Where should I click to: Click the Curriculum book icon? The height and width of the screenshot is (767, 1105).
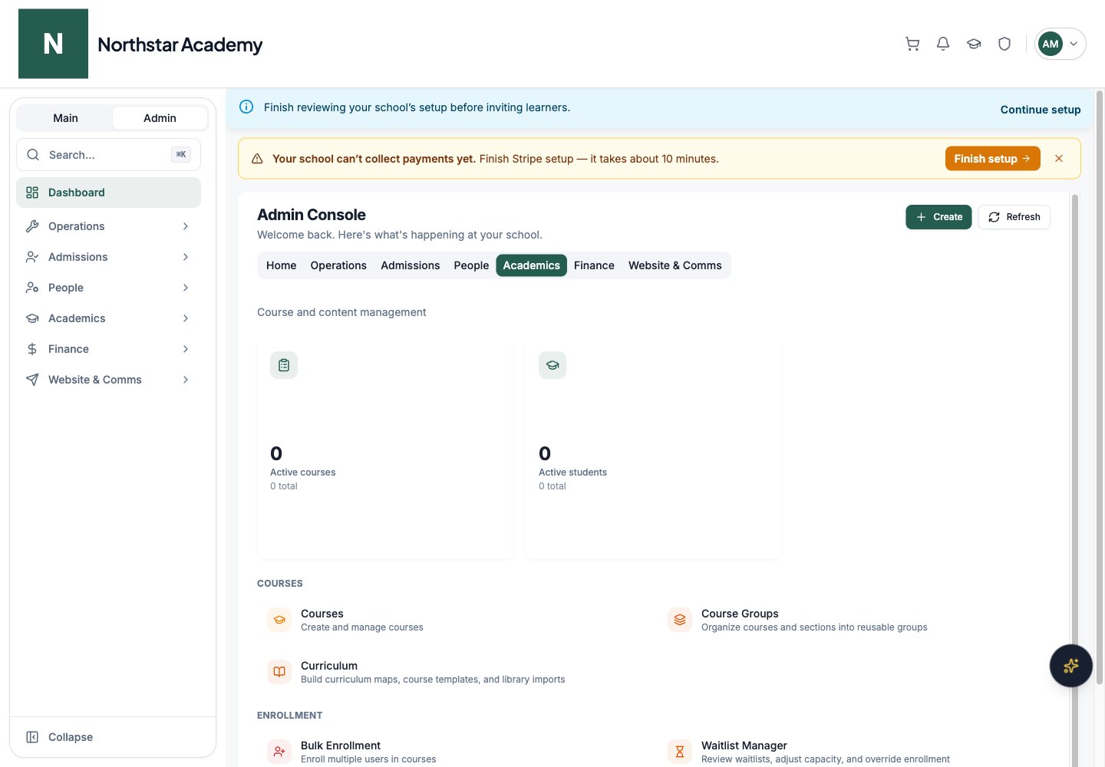click(279, 672)
